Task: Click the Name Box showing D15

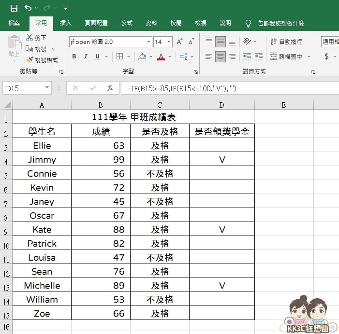Action: 27,88
